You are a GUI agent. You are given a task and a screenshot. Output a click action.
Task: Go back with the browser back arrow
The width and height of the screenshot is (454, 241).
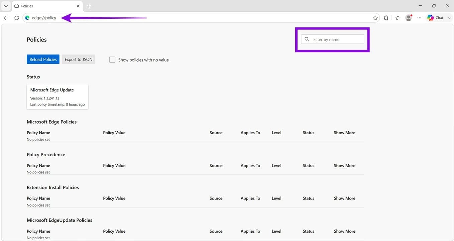click(x=6, y=18)
